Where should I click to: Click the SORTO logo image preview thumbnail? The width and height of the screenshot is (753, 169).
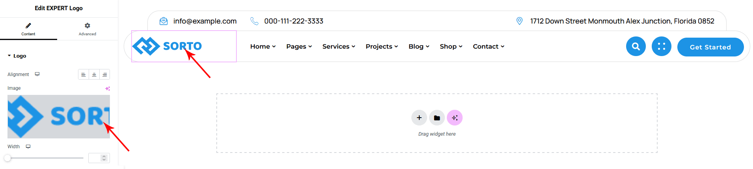[x=58, y=116]
